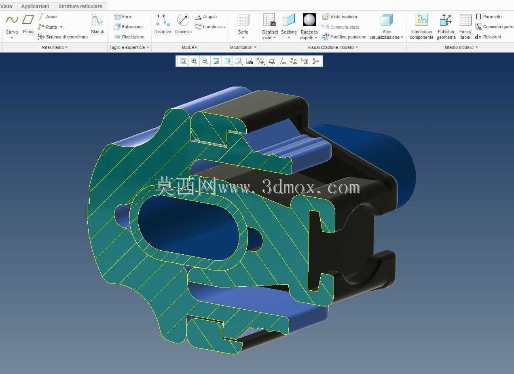This screenshot has width=514, height=374.
Task: Expand Visualizzazione modello group
Action: coord(333,47)
